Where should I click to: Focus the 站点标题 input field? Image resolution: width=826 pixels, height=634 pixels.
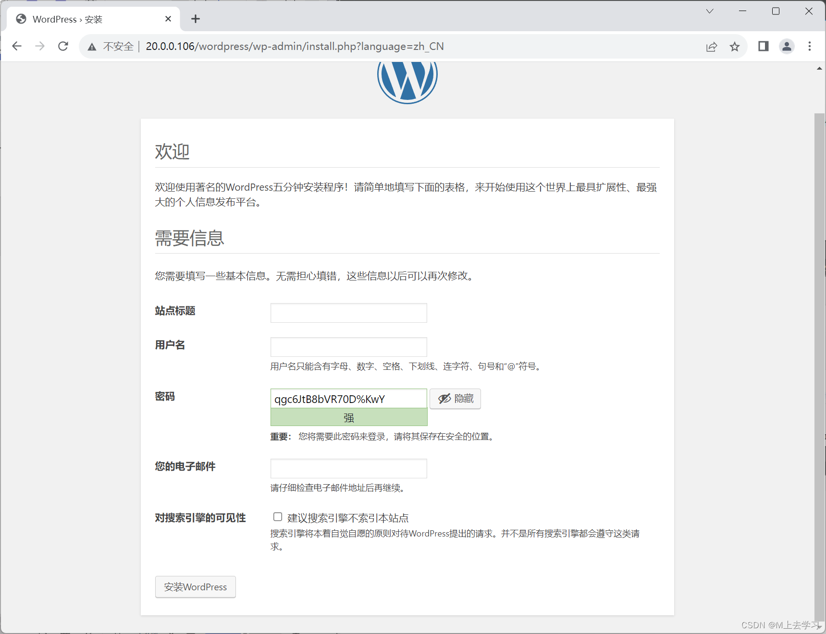pos(349,313)
